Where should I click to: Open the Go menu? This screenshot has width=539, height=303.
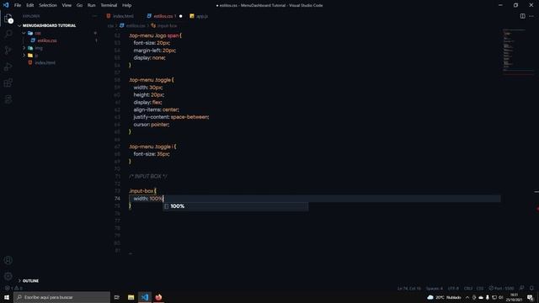click(79, 5)
